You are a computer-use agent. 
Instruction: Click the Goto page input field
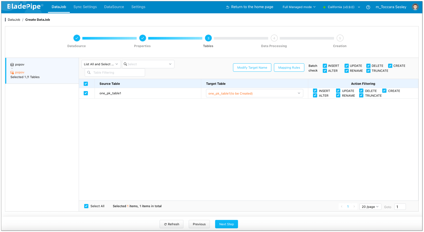click(x=400, y=207)
